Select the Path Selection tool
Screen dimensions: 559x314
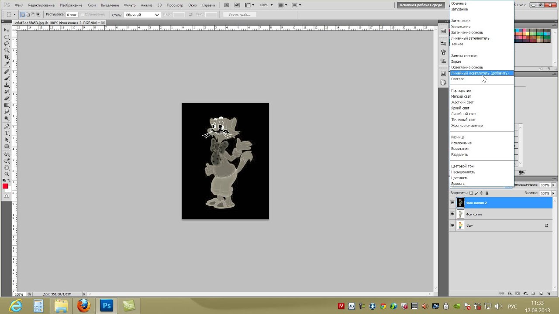pos(7,140)
